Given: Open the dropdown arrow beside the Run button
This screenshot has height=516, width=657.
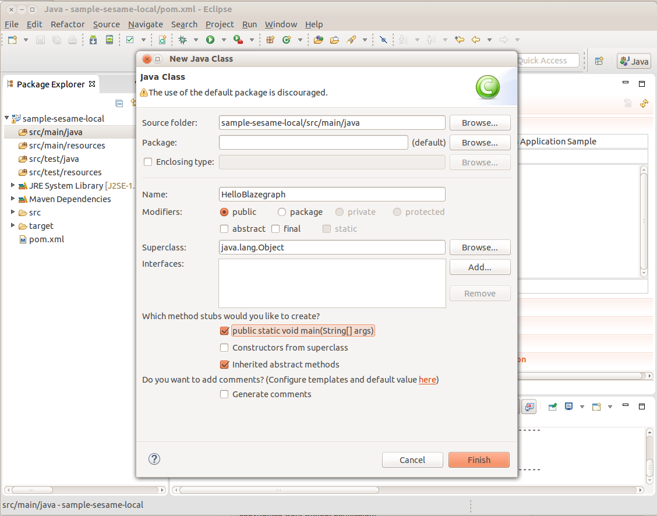Looking at the screenshot, I should 224,40.
